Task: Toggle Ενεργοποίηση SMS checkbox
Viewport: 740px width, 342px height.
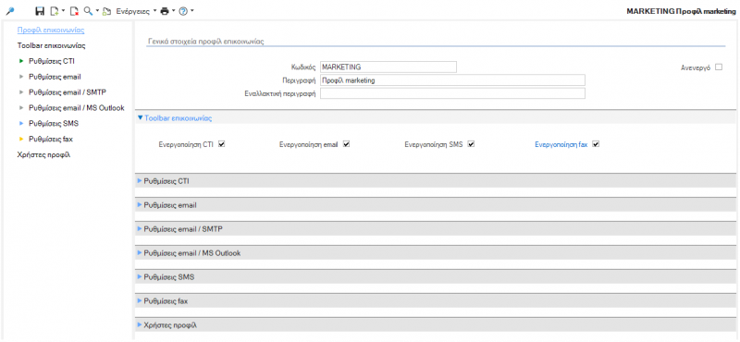Action: [471, 144]
